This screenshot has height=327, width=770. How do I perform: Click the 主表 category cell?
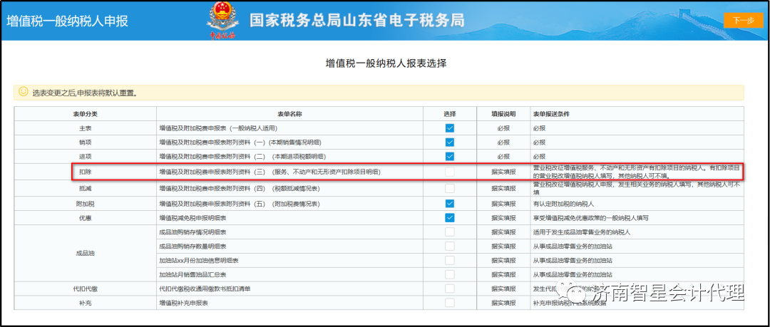click(86, 128)
